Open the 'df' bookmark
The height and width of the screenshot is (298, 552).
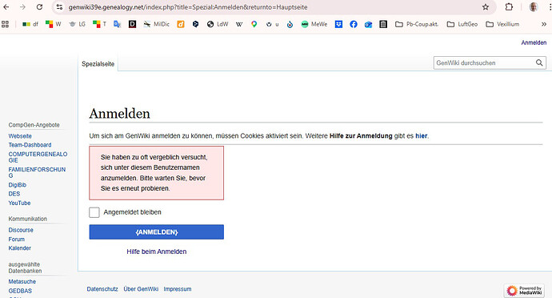click(30, 24)
